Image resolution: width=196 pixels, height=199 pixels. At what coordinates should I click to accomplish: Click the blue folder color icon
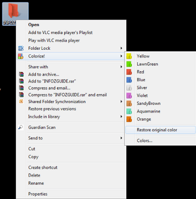[x=129, y=80]
